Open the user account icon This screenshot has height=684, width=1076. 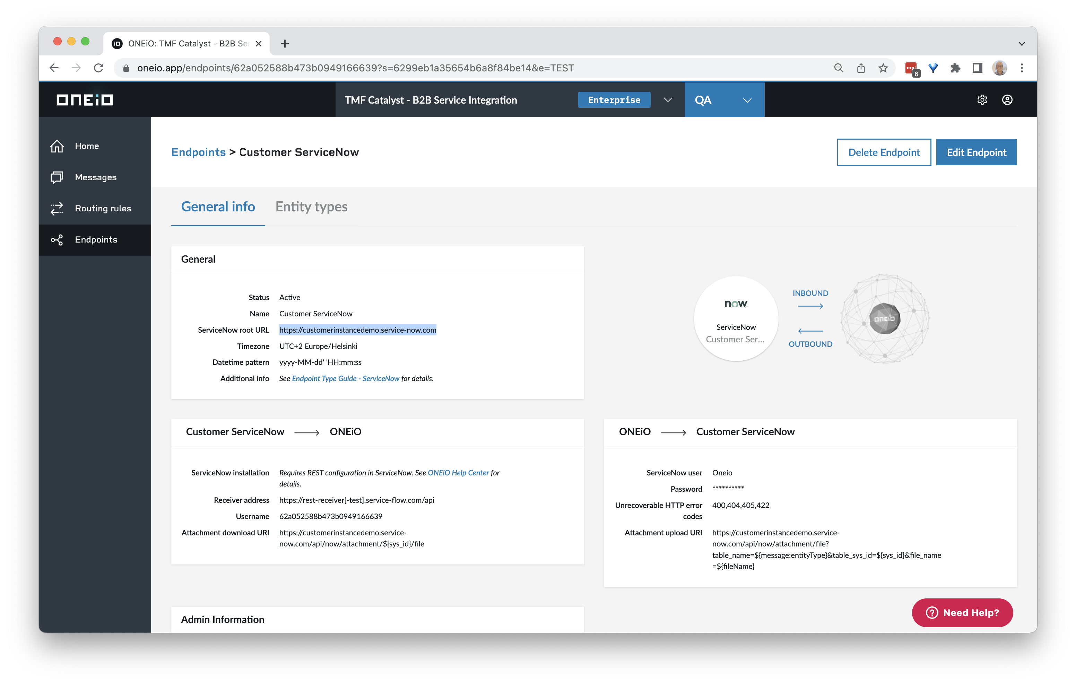click(1007, 100)
